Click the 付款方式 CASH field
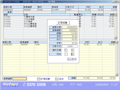 point(70,46)
